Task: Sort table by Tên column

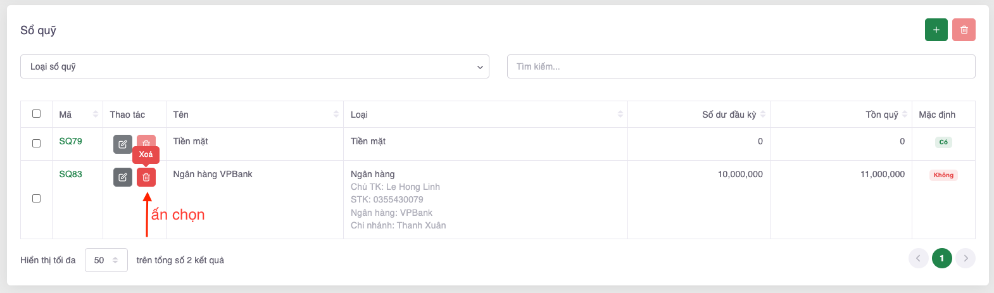Action: coord(336,115)
